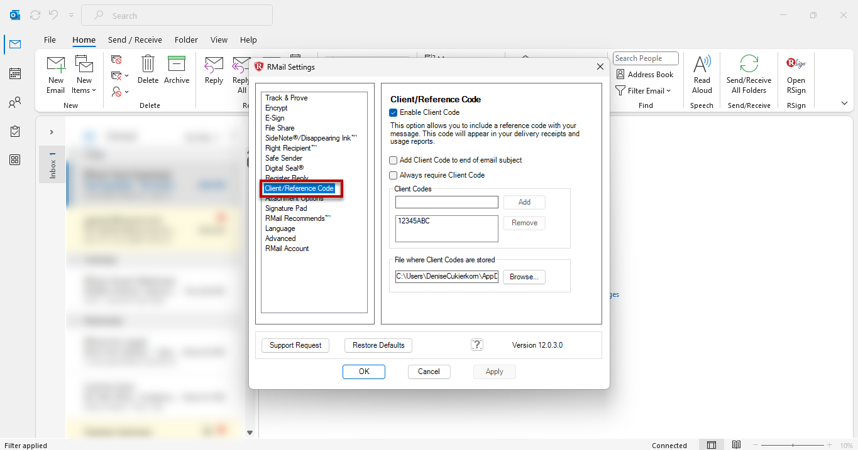
Task: Confirm RMail Settings with OK
Action: click(364, 372)
